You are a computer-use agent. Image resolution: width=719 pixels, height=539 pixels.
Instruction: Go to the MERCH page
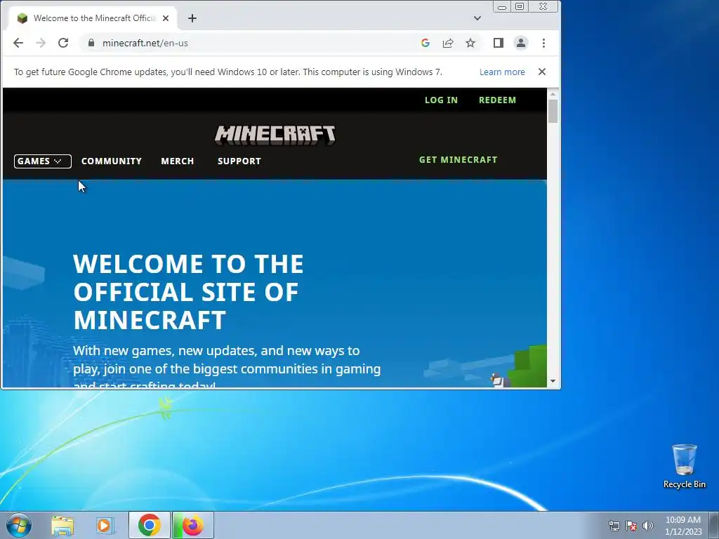[178, 161]
